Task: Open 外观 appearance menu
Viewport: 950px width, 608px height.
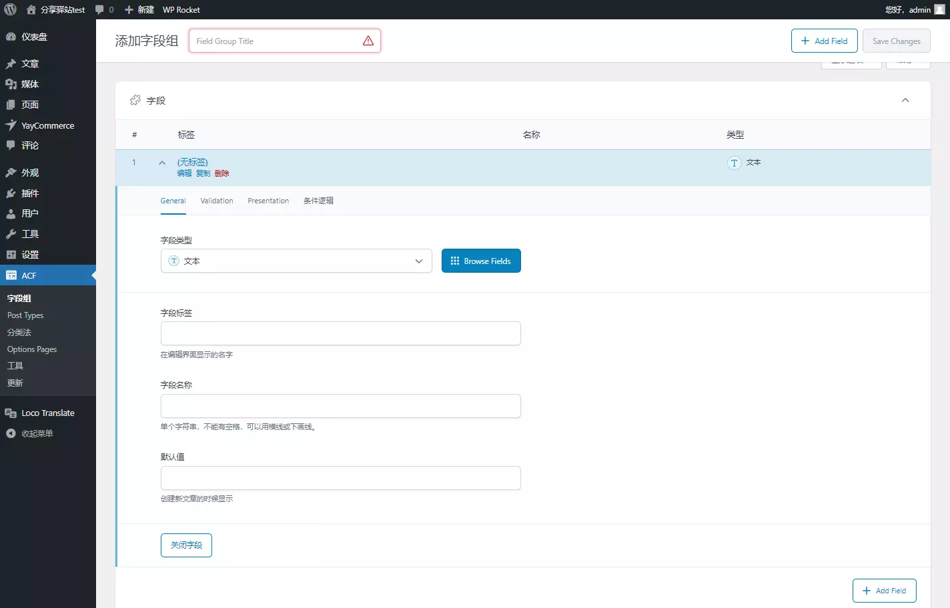Action: point(48,173)
